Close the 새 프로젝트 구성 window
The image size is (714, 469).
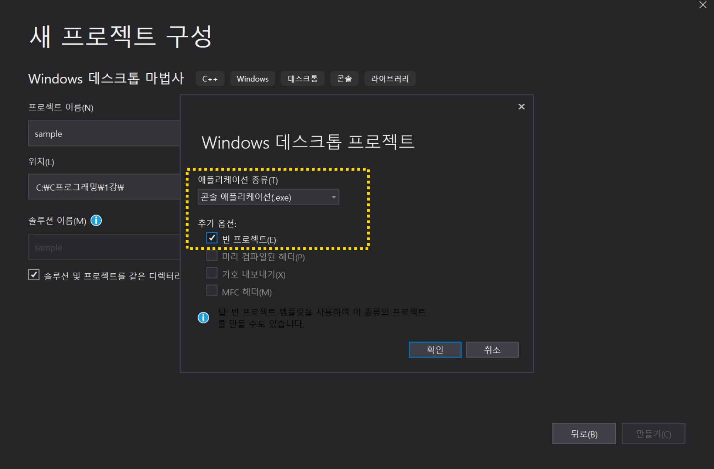(x=703, y=5)
